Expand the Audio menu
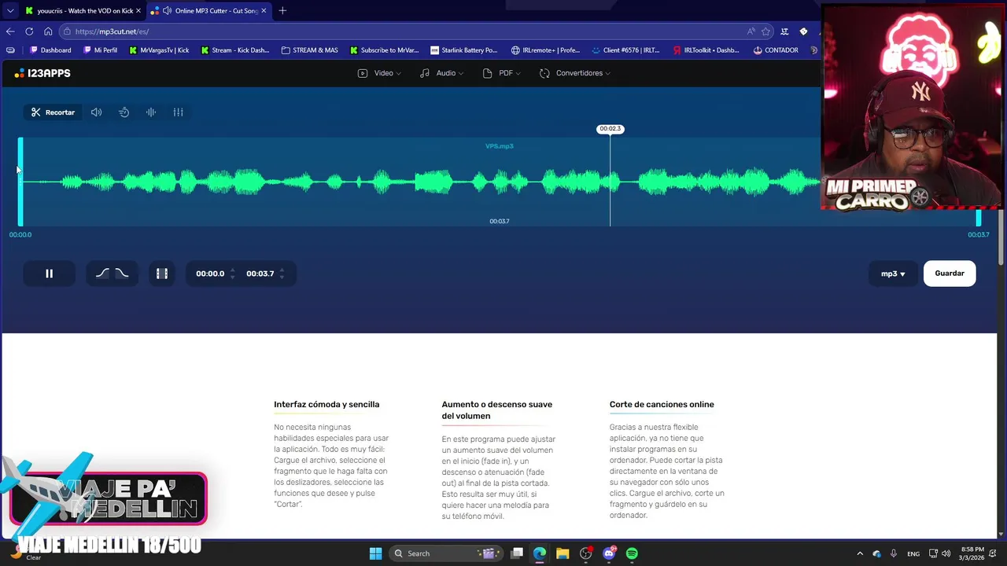 (x=441, y=73)
